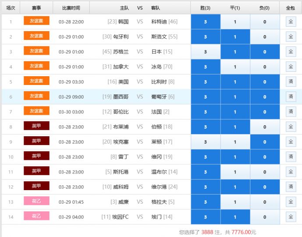Screen dimensions: 302x237
Task: Click the 友谊赛 tag in match 2
Action: (36, 36)
